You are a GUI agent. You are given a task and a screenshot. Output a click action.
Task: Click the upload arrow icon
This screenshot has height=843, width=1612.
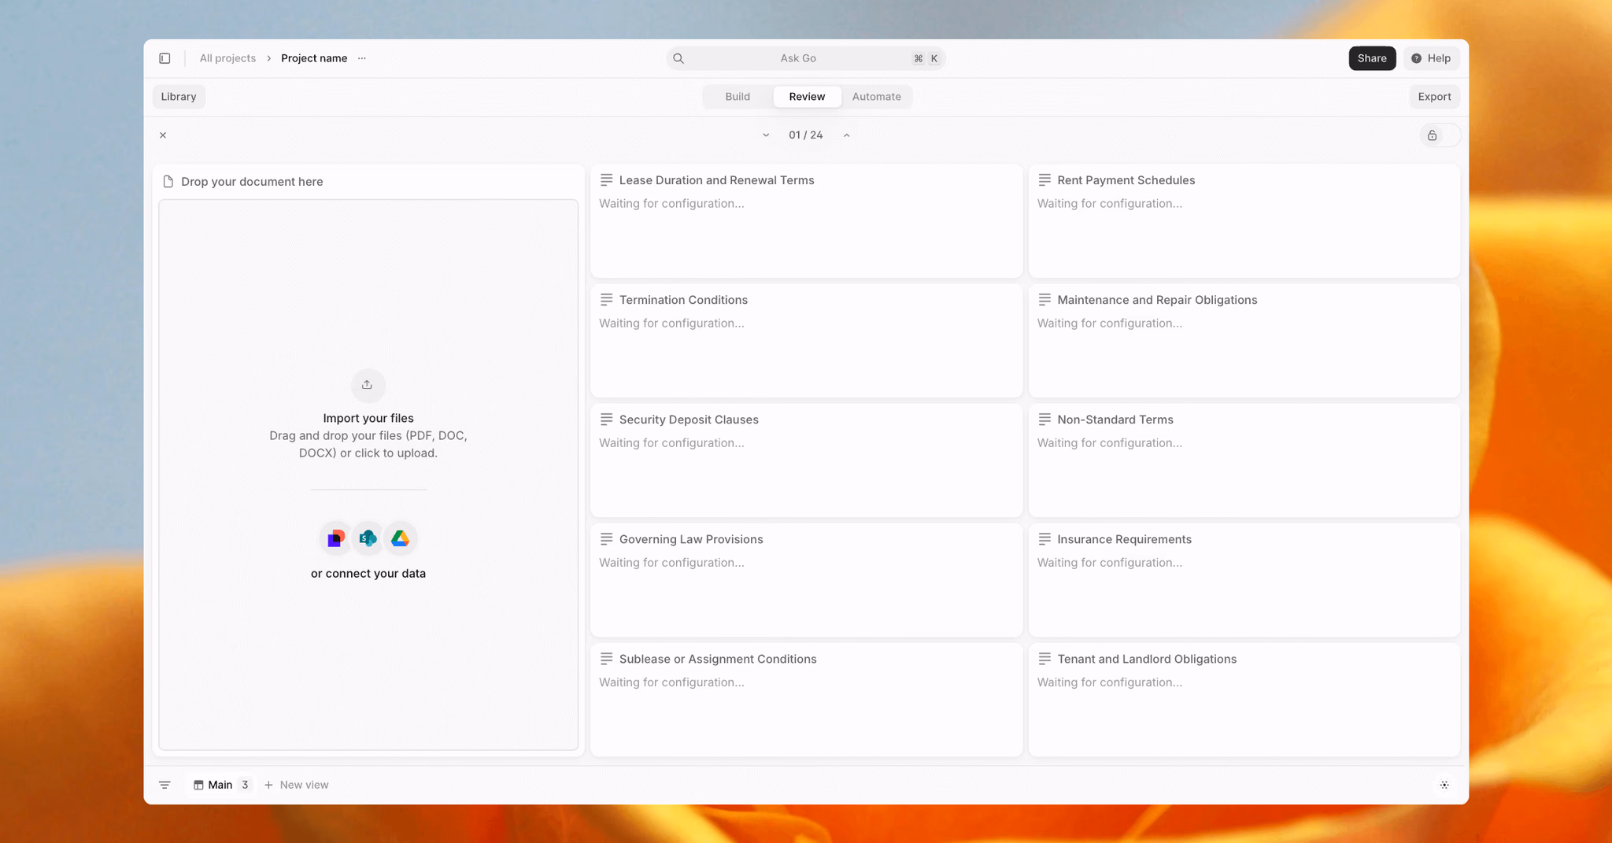pos(368,385)
